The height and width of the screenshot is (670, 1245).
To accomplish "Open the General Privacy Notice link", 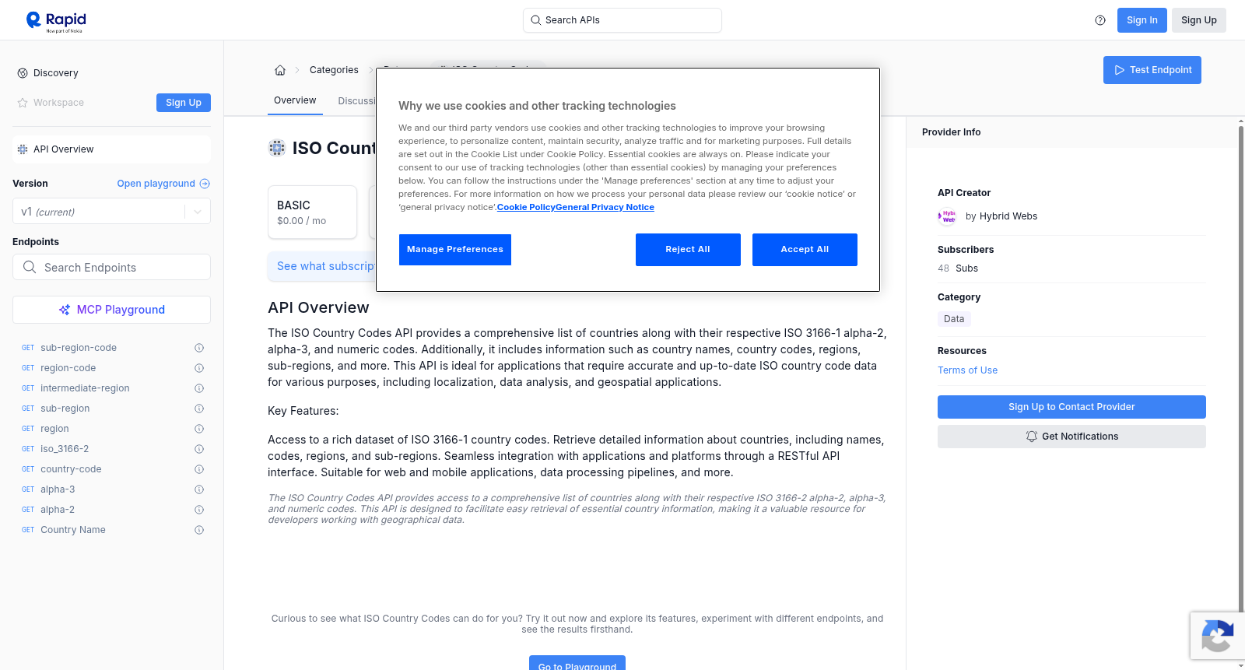I will [605, 207].
